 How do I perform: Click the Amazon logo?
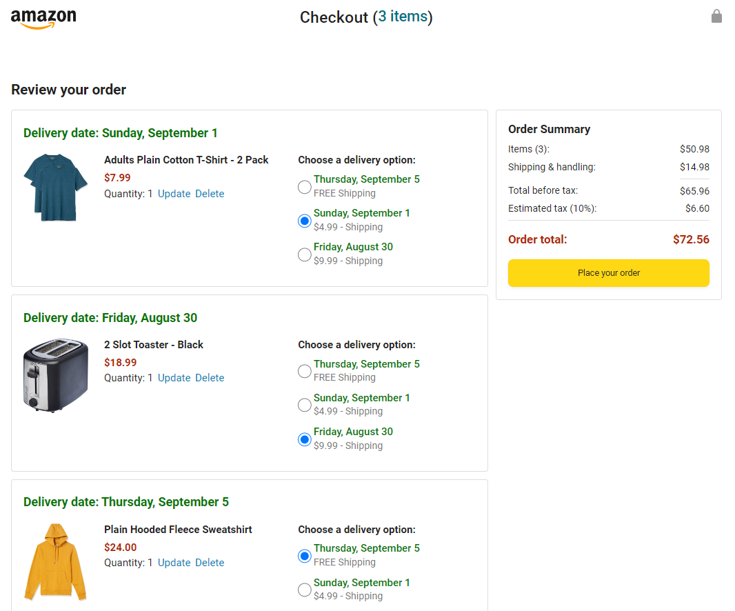coord(43,19)
